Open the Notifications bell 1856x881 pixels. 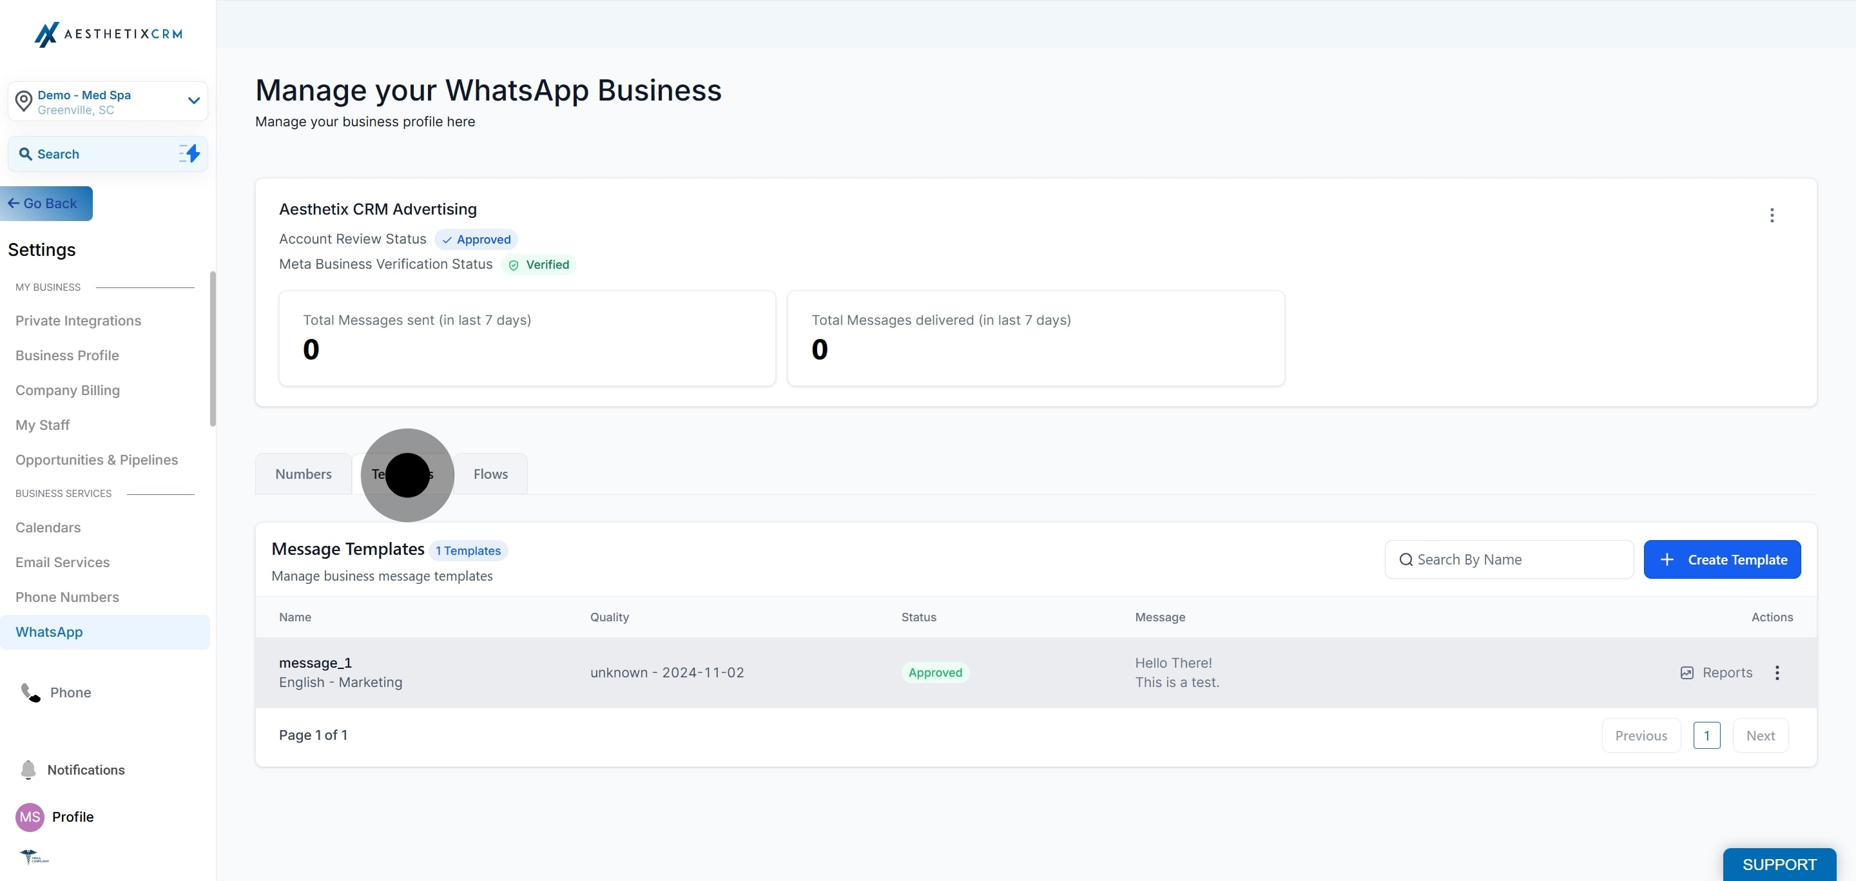[28, 770]
